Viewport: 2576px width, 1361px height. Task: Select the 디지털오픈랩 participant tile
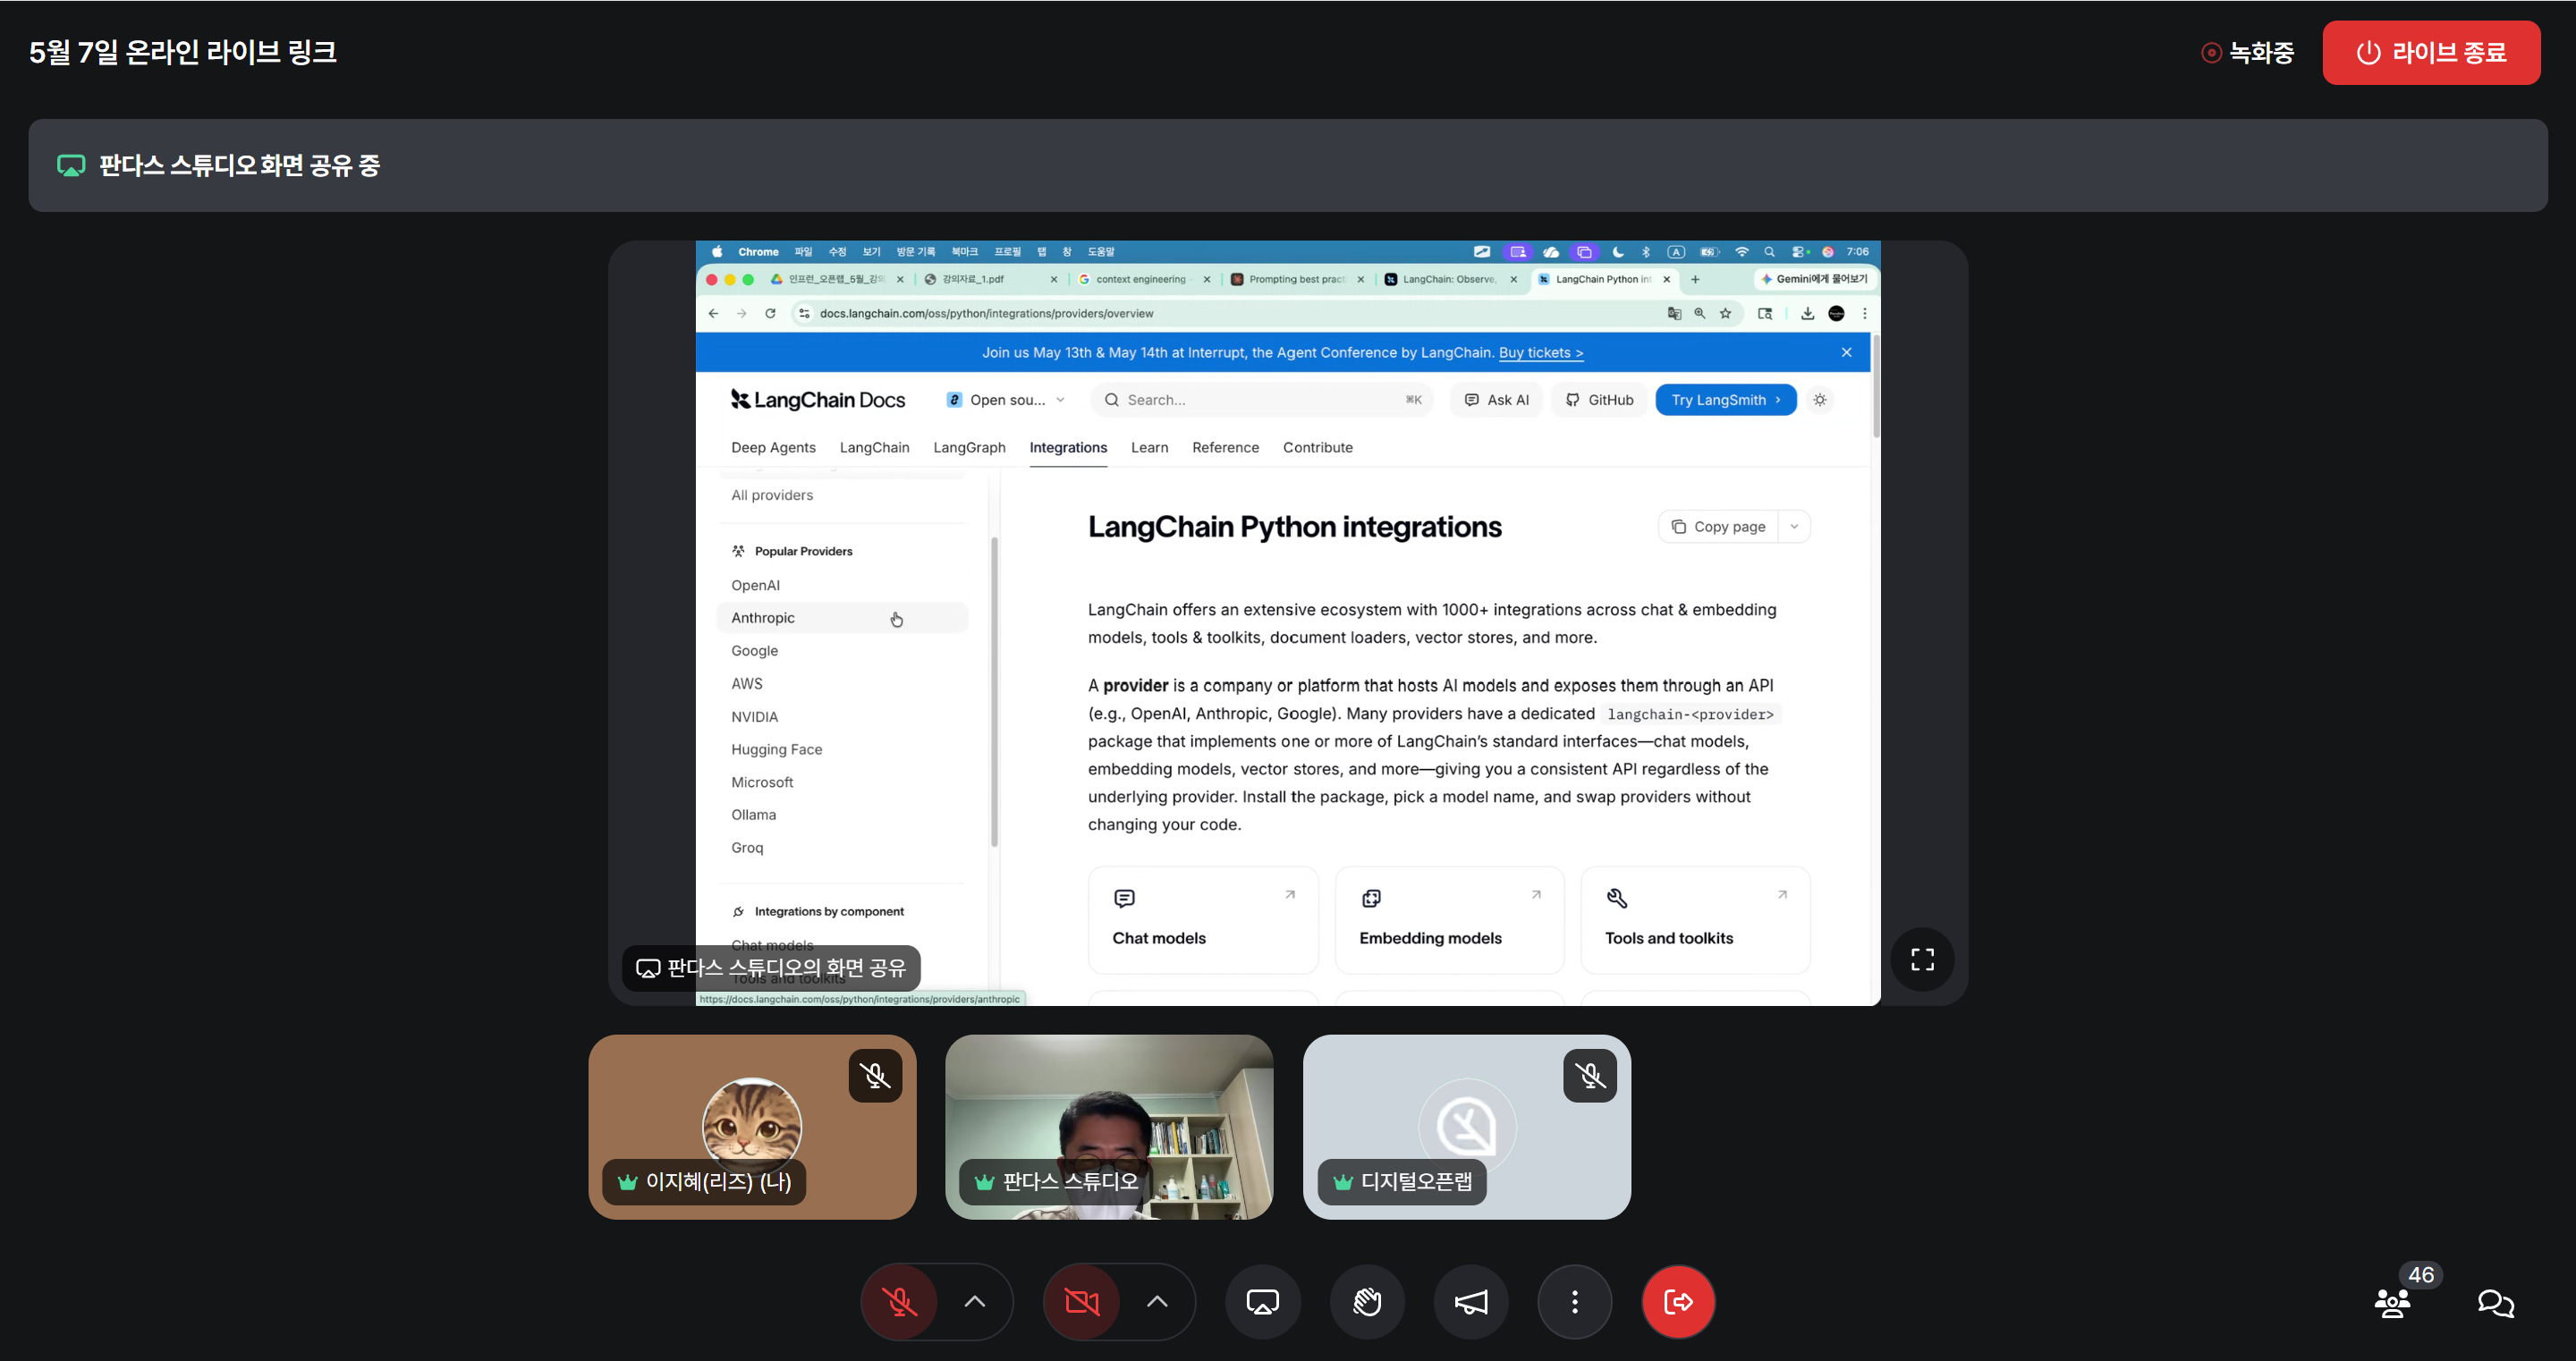(x=1466, y=1127)
